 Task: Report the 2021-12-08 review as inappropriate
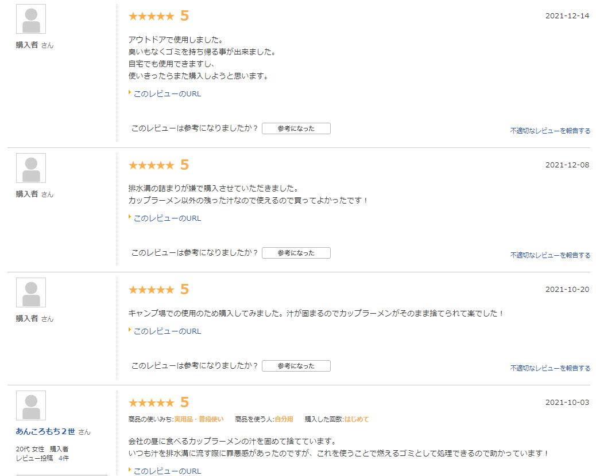coord(550,255)
